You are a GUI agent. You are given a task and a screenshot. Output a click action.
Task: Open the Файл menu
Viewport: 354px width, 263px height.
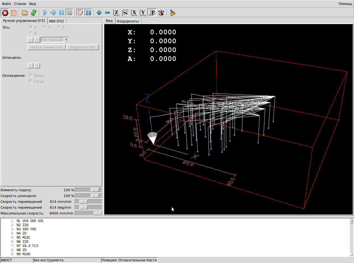point(6,4)
